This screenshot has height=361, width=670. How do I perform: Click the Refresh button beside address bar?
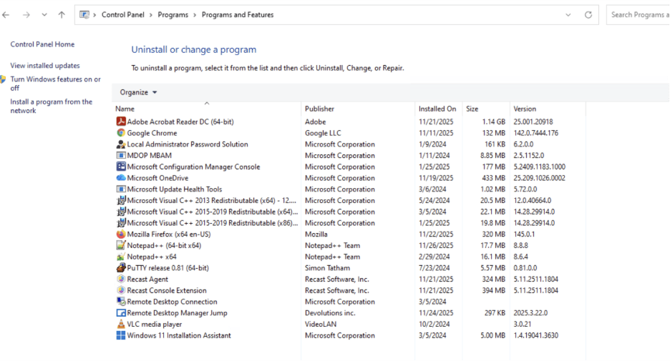pyautogui.click(x=588, y=15)
